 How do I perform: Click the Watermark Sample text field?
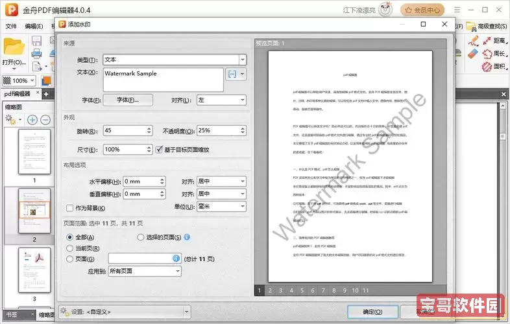click(x=164, y=80)
